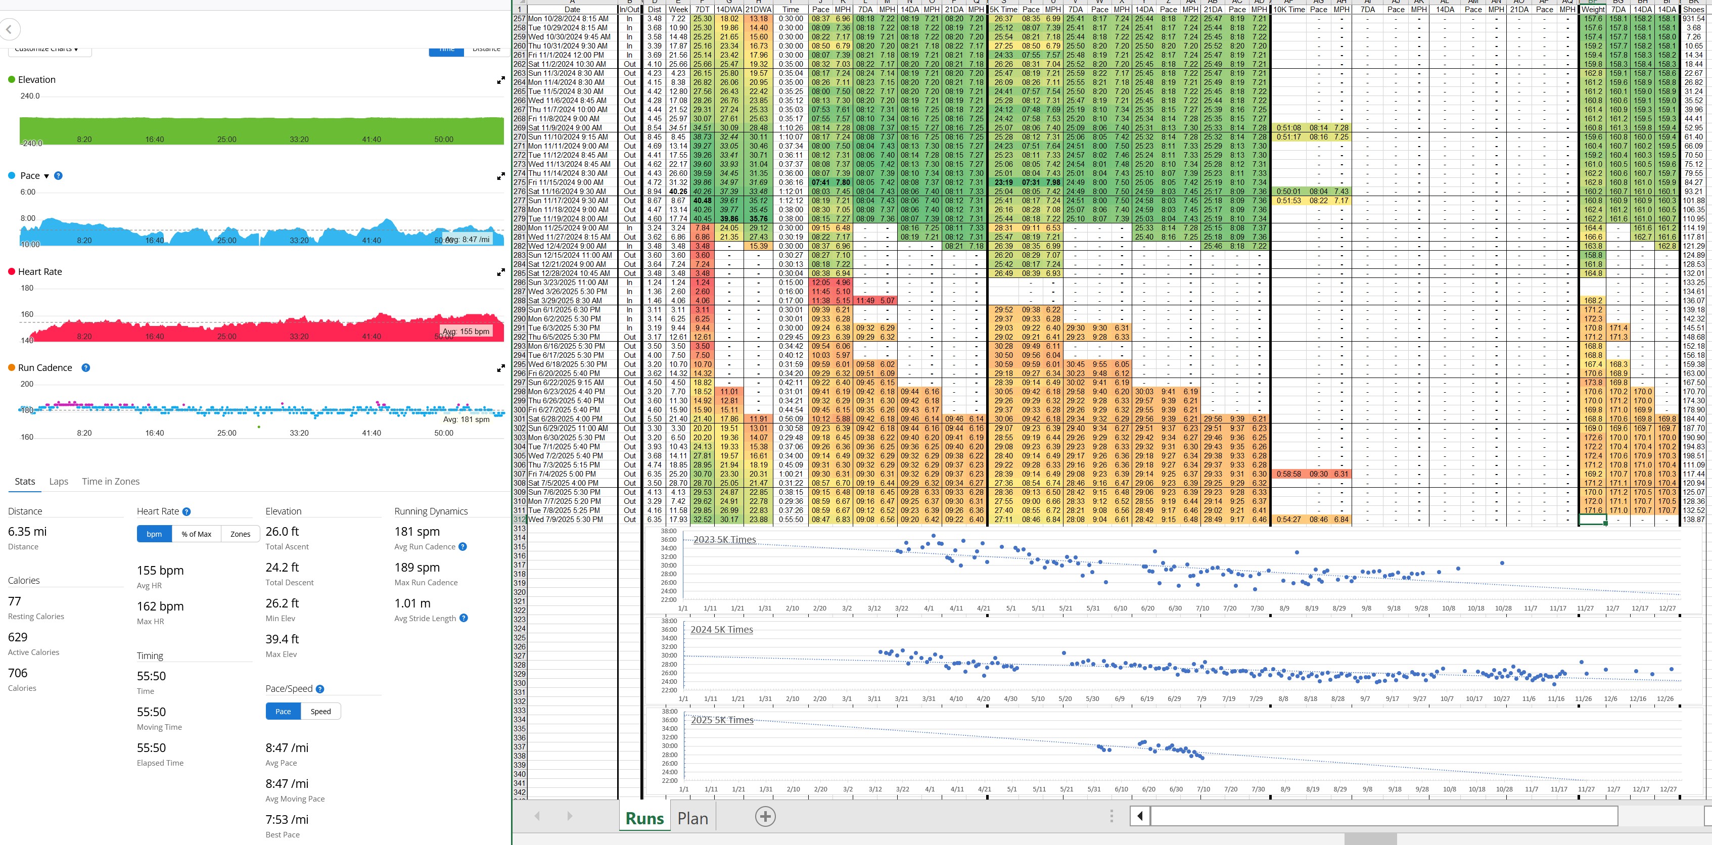1712x845 pixels.
Task: Open the Runs sheet tab
Action: click(x=644, y=818)
